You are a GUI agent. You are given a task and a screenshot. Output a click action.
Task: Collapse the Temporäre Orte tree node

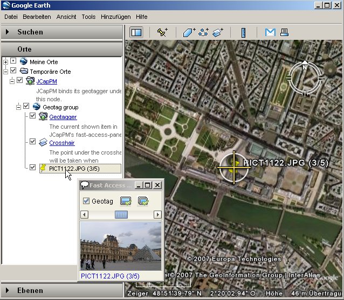pyautogui.click(x=6, y=72)
